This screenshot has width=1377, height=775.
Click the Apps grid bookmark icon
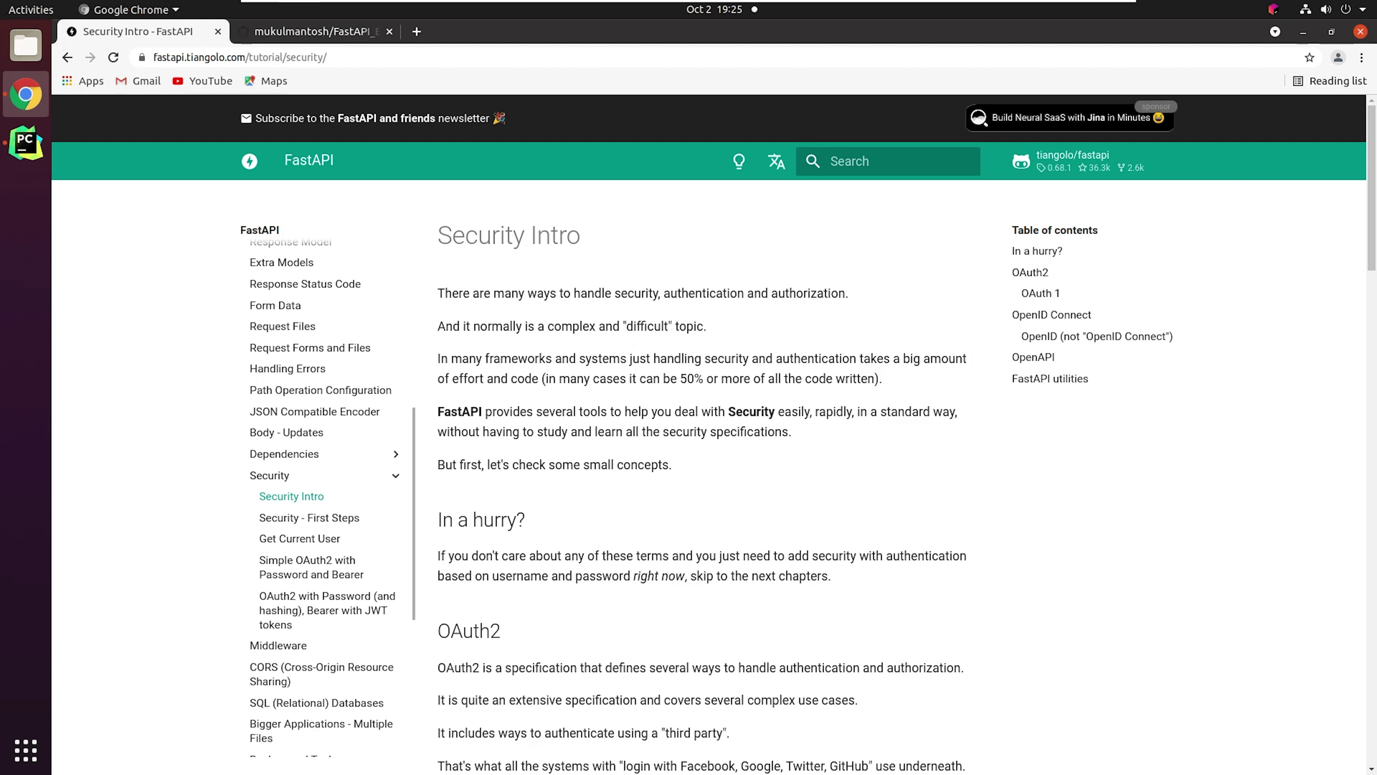tap(67, 81)
